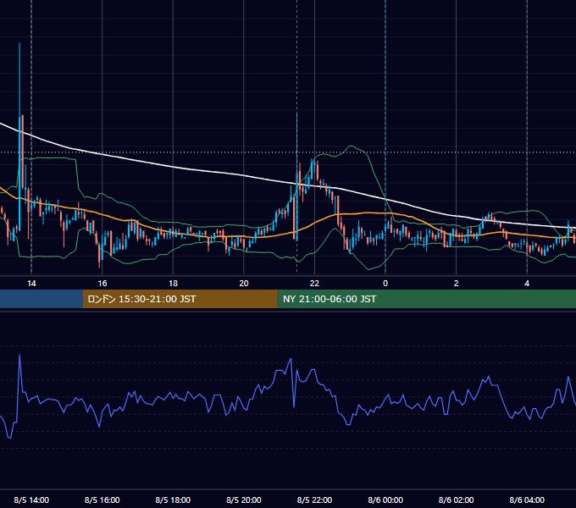
Task: Click the 8/5 18:00 label on indicator axis
Action: 173,500
